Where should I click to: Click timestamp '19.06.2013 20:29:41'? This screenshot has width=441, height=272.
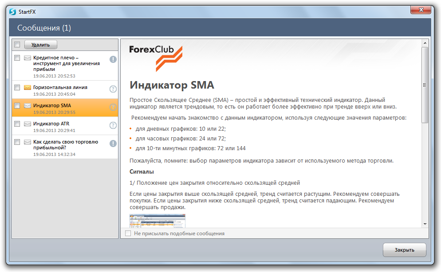[x=54, y=131]
